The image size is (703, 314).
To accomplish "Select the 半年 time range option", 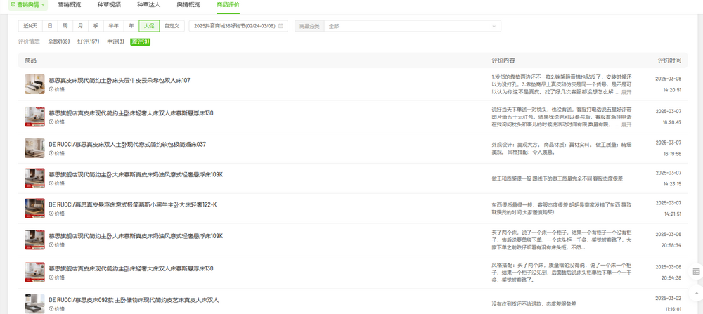I will point(113,26).
